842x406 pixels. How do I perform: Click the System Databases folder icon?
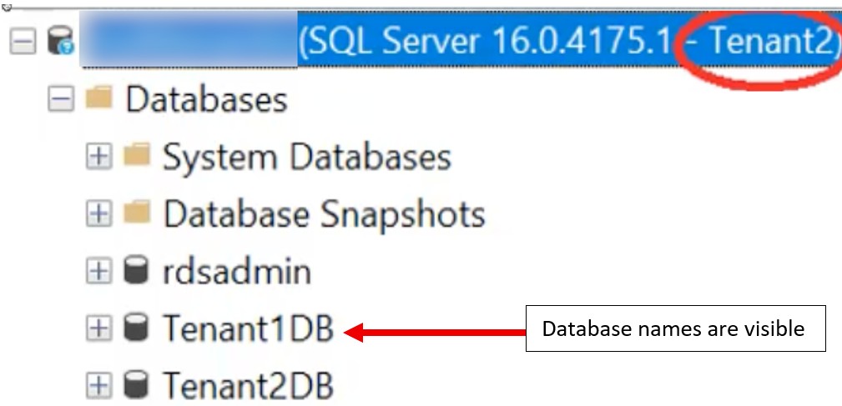click(x=136, y=156)
